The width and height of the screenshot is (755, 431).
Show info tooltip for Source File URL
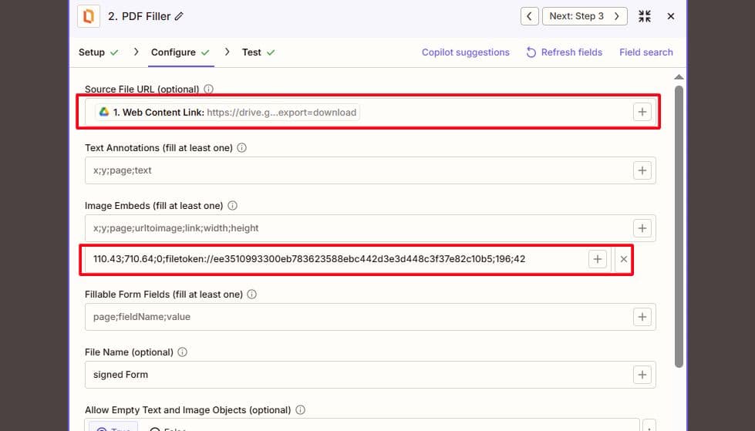click(208, 89)
